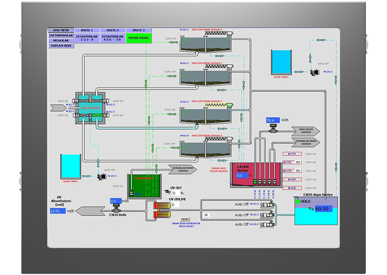387x275 pixels.
Task: Select the M-18/2 pump button
Action: pyautogui.click(x=292, y=188)
